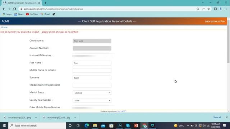Open Microsoft Store from taskbar

(x=111, y=126)
